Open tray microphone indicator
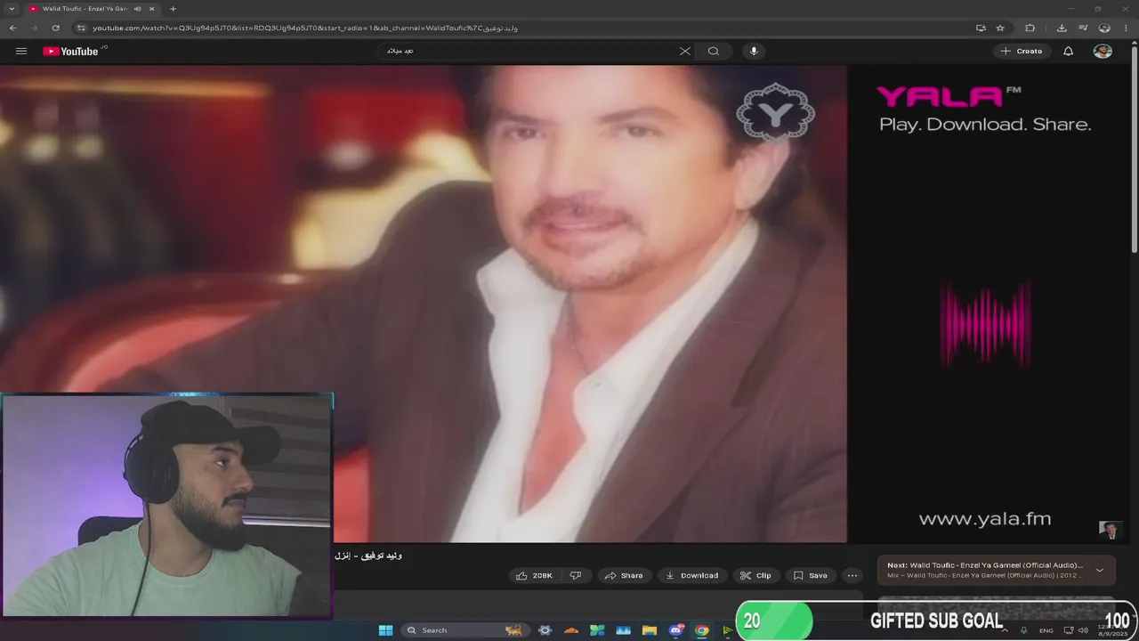 pos(1023,630)
